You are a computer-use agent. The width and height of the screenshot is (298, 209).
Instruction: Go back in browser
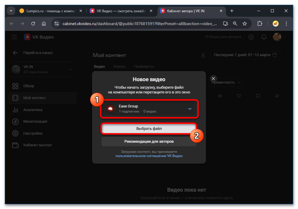(x=12, y=24)
